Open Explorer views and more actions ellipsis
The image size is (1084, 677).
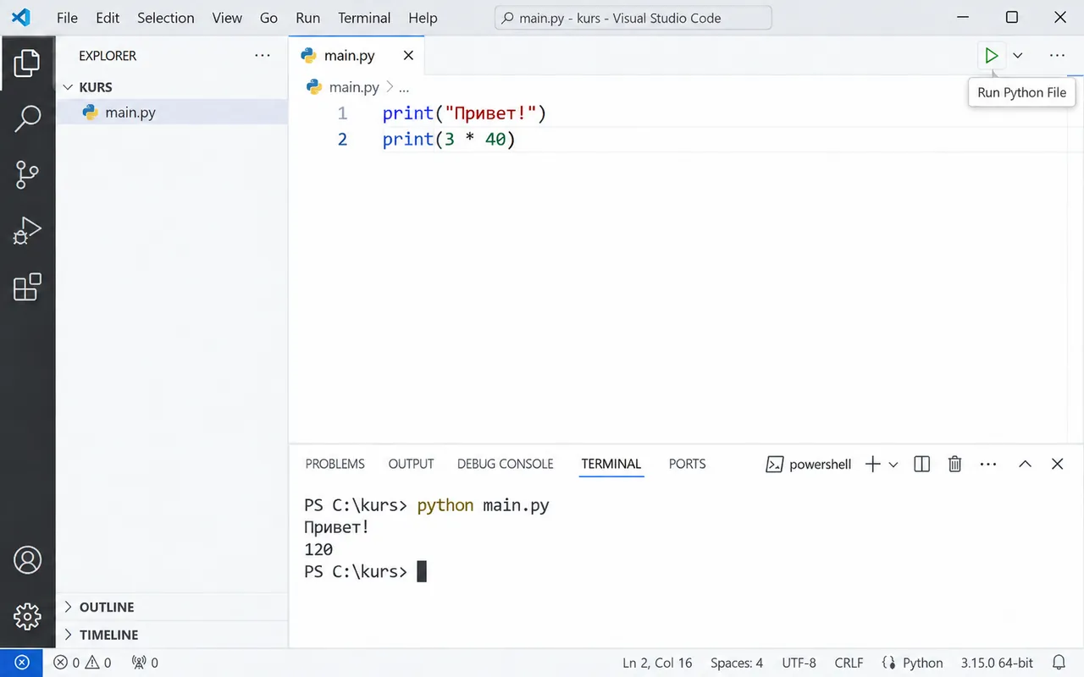[263, 56]
